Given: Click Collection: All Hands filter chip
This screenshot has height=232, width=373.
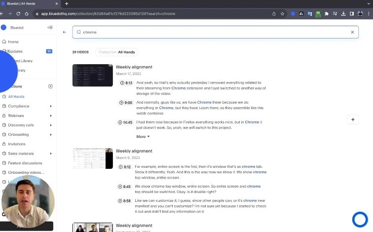Looking at the screenshot, I should [116, 52].
